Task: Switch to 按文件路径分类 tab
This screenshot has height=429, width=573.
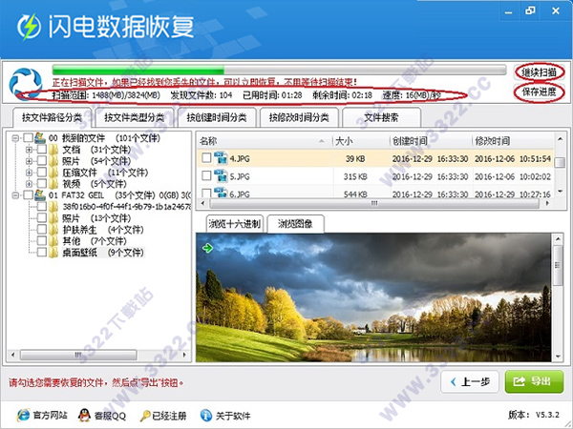Action: [x=52, y=117]
